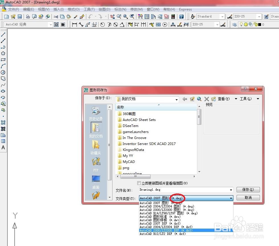The image size is (279, 246).
Task: Open 桌面 in dialog sidebar
Action: pos(96,182)
